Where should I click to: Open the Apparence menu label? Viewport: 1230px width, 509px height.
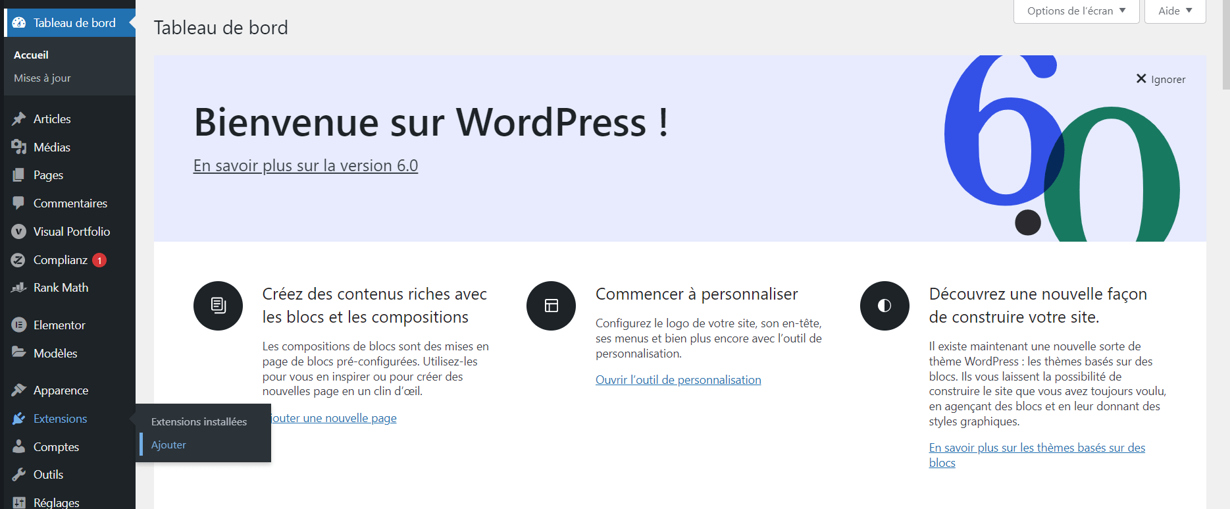pyautogui.click(x=61, y=390)
